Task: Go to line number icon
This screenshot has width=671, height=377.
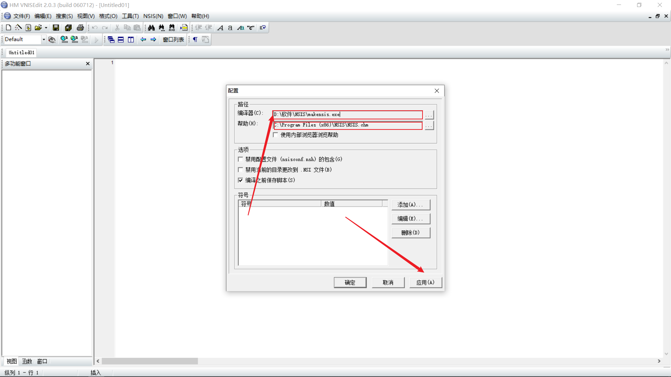Action: [x=184, y=28]
